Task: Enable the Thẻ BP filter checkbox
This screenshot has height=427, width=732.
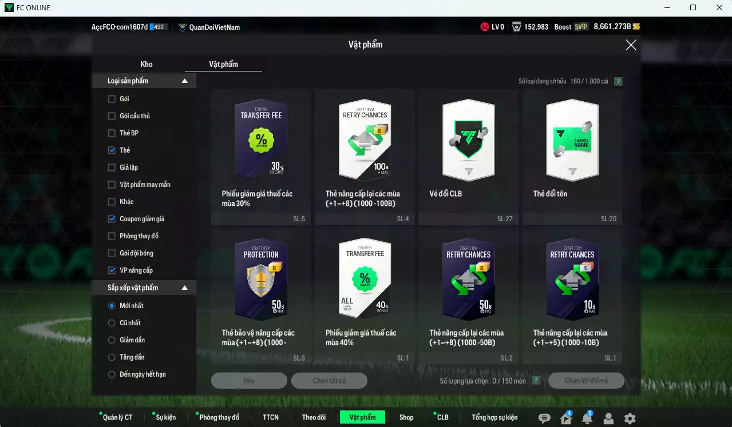Action: click(x=112, y=133)
